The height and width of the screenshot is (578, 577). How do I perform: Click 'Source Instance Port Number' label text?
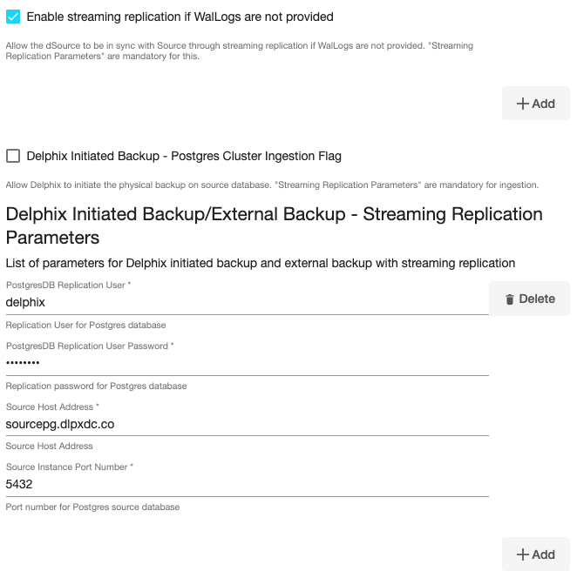click(x=70, y=467)
